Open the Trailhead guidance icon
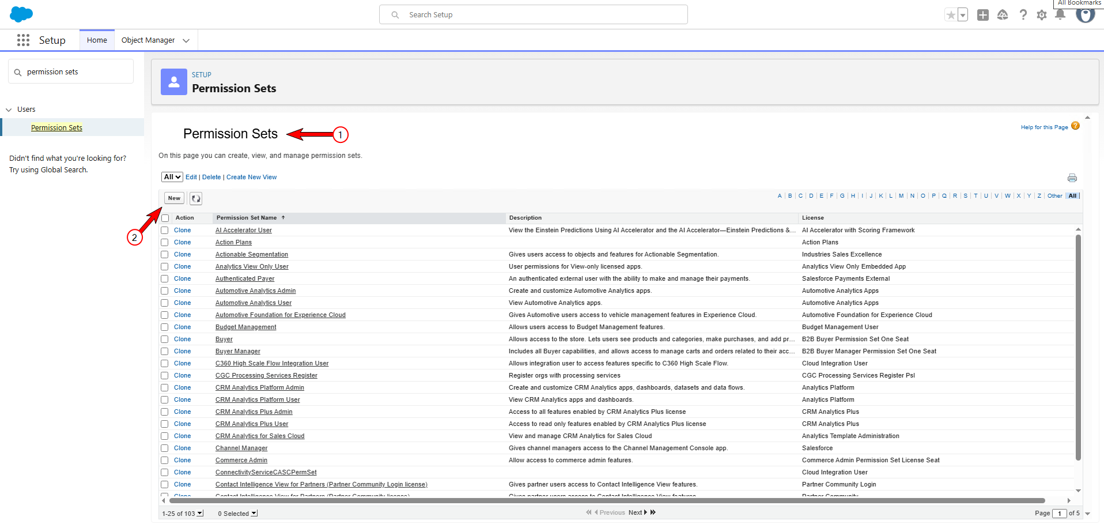The image size is (1104, 528). (x=1003, y=15)
